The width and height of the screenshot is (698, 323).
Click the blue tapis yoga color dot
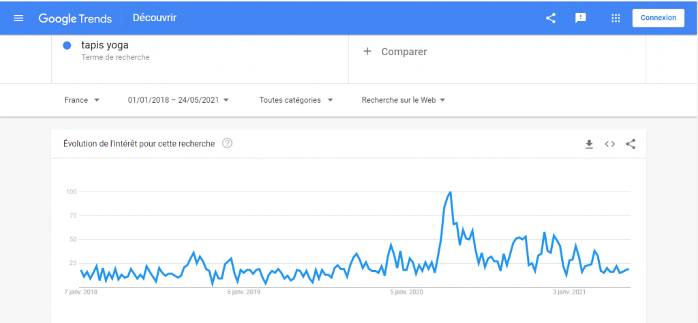click(67, 46)
